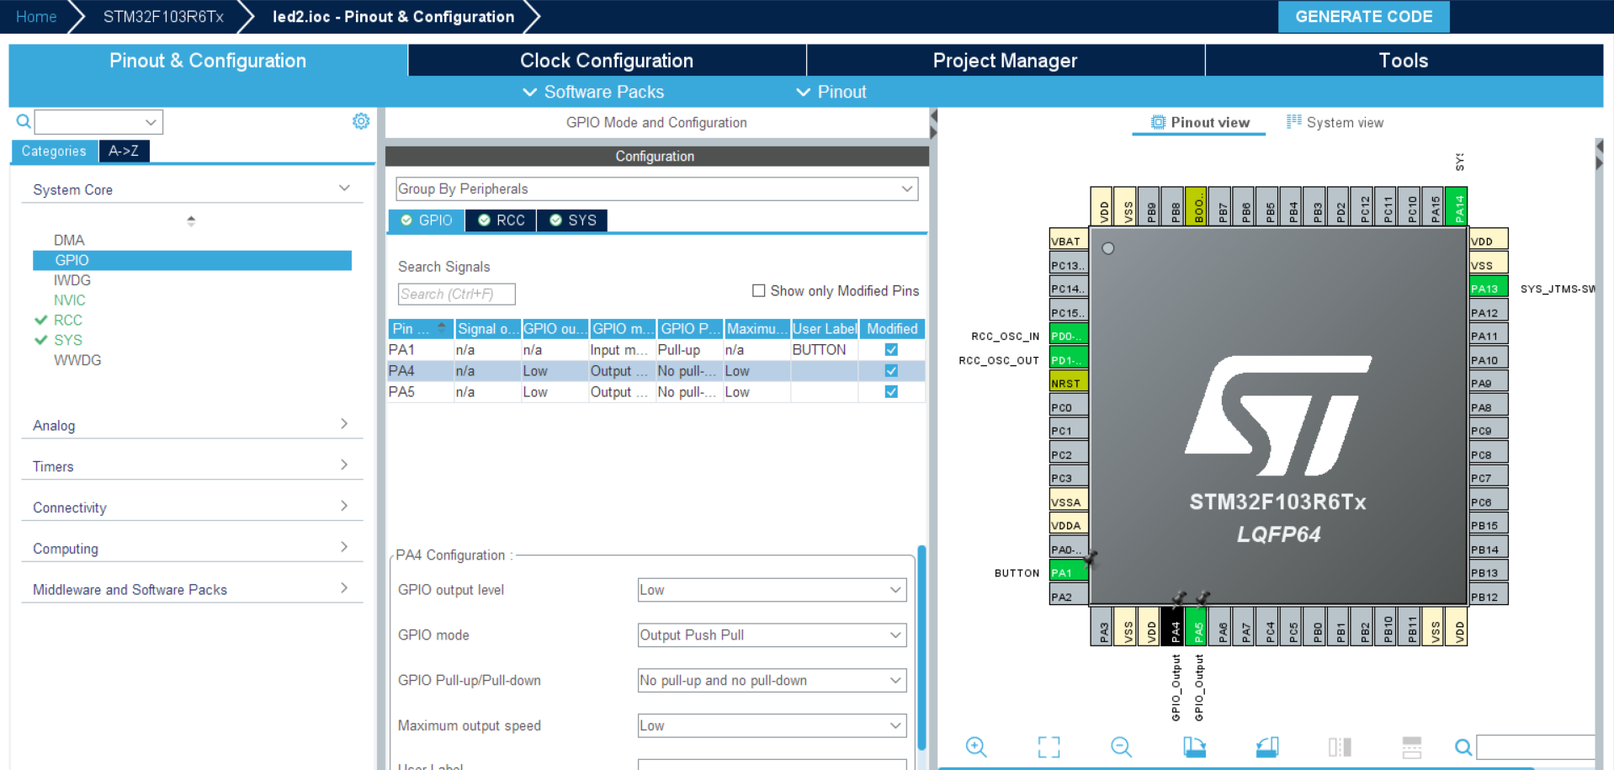Select the PA1 BUTTON pin on chip
The width and height of the screenshot is (1614, 770).
(x=1068, y=572)
